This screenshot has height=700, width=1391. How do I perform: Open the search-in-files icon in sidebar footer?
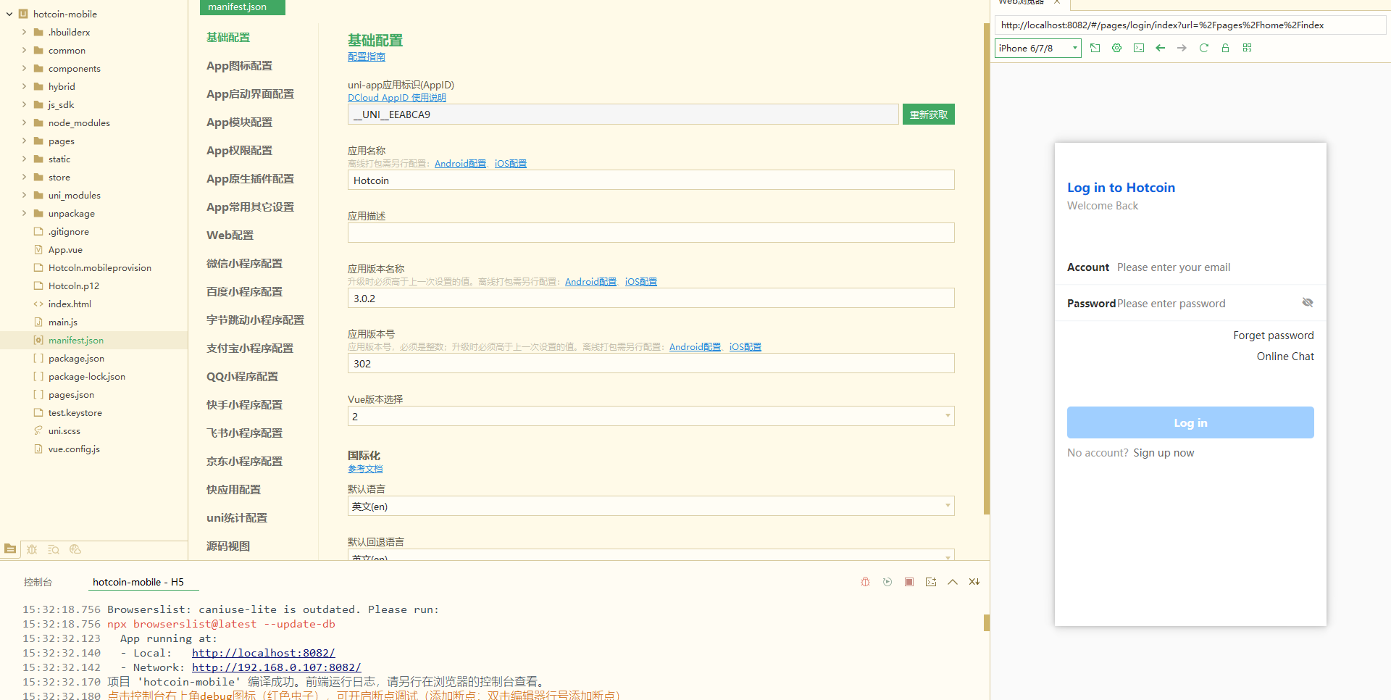(54, 549)
